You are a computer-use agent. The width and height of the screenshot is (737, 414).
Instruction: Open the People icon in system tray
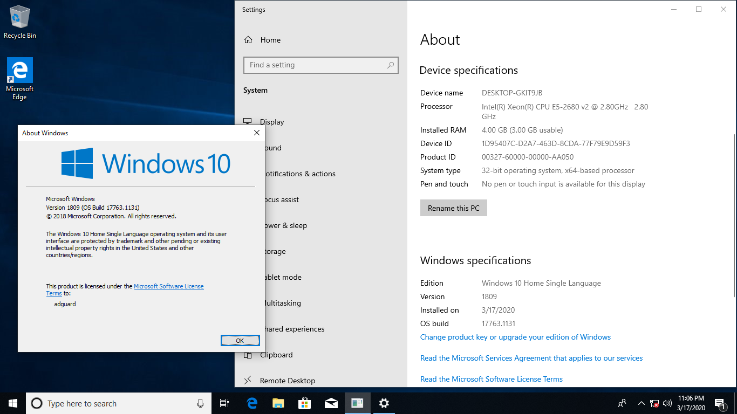point(622,403)
